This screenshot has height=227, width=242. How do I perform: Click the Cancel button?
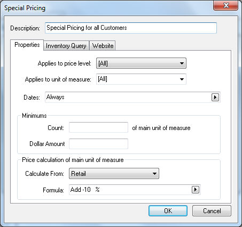[x=212, y=211]
